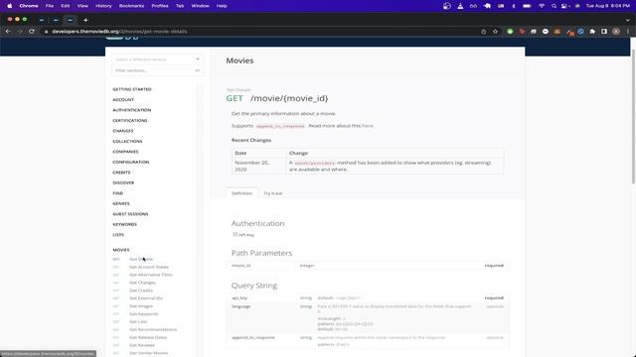Viewport: 636px width, 357px height.
Task: Open Get Keywords endpoint
Action: [x=144, y=313]
